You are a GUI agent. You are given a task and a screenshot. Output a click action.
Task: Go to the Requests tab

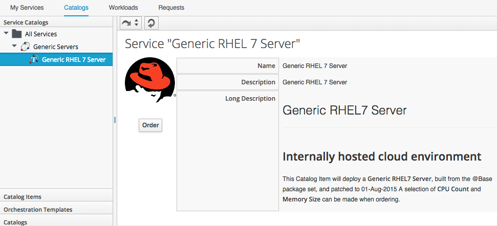point(171,8)
